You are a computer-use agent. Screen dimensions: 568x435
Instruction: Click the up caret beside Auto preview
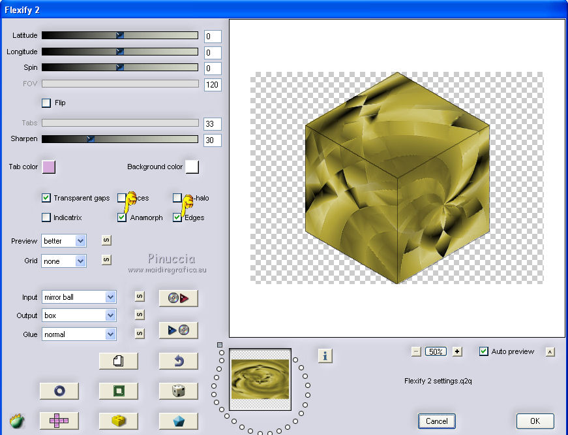point(550,352)
